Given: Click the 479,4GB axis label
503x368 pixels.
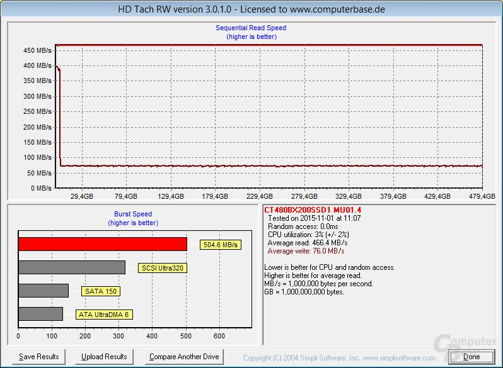Looking at the screenshot, I should click(482, 196).
